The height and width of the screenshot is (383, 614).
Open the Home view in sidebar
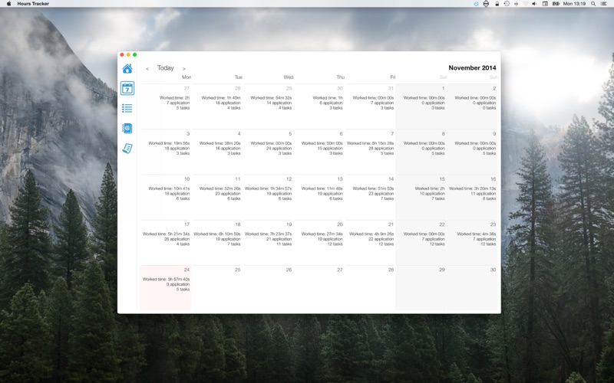[127, 69]
